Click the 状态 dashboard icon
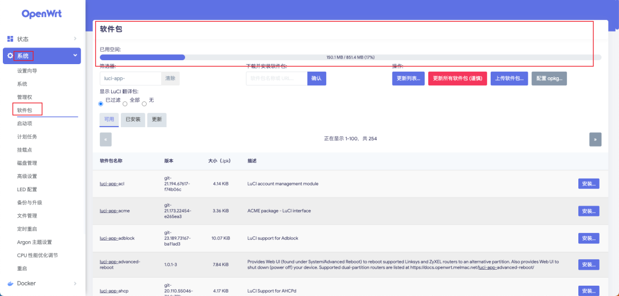Image resolution: width=619 pixels, height=296 pixels. (x=10, y=39)
